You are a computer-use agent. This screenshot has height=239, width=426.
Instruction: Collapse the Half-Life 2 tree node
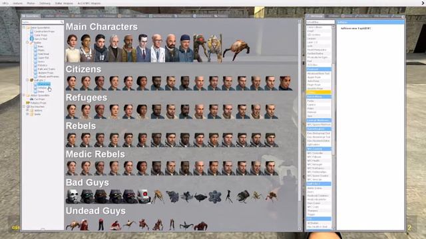27,80
